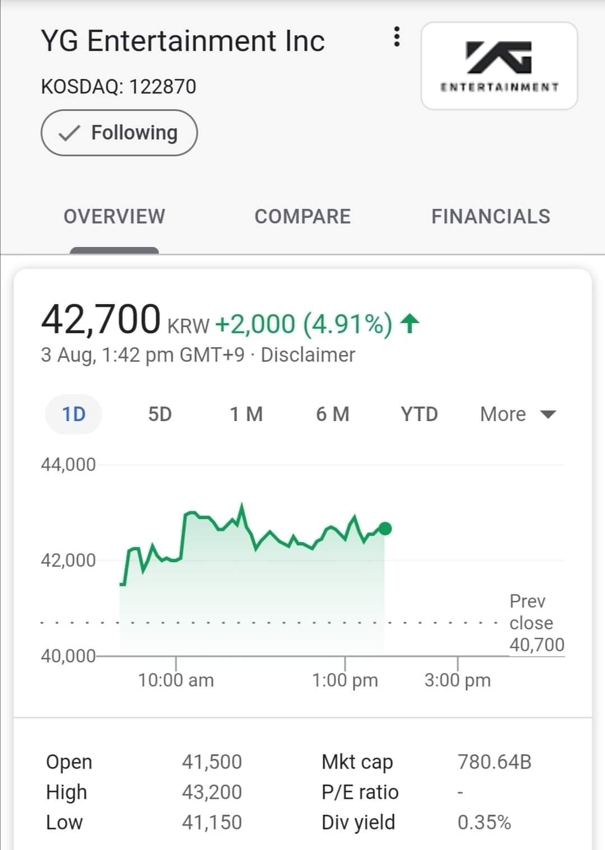This screenshot has width=605, height=850.
Task: Click the 42,700 price value
Action: coord(101,319)
